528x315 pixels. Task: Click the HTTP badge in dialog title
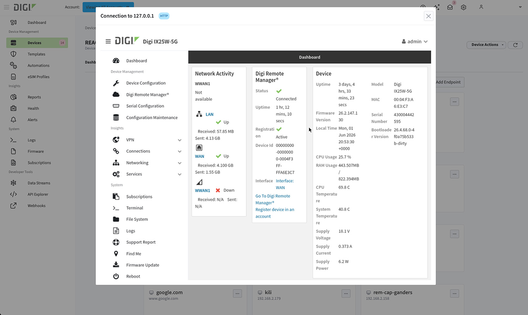(164, 16)
